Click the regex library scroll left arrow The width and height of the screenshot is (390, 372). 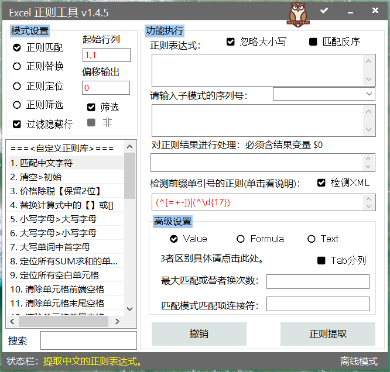click(12, 321)
